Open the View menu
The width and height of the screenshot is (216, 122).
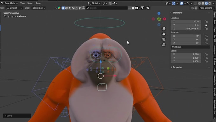tap(23, 3)
